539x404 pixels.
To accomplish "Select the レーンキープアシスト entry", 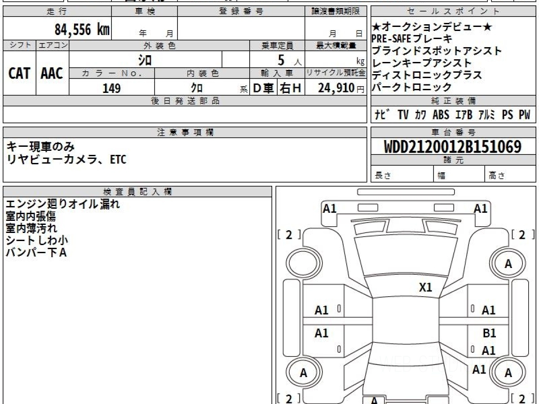I will 421,63.
